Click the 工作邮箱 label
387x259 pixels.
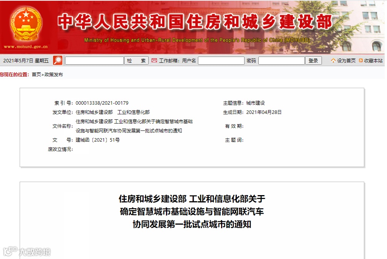(x=169, y=61)
